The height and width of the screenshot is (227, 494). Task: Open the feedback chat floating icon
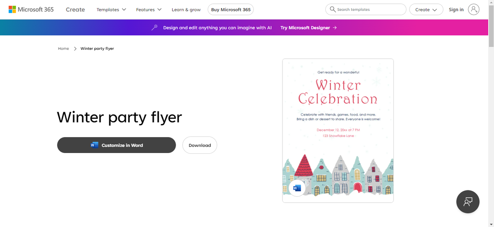point(468,202)
